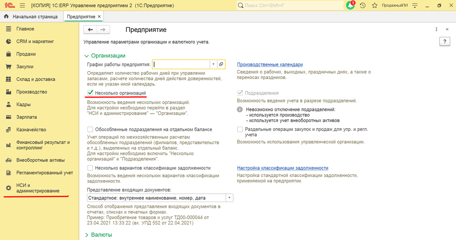Image resolution: width=456 pixels, height=240 pixels.
Task: Click Регламентированный учет document icon
Action: (8, 173)
